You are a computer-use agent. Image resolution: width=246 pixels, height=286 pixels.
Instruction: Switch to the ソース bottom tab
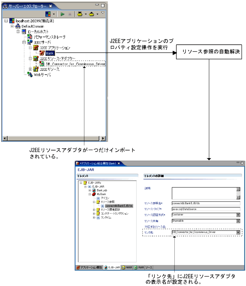(149, 267)
